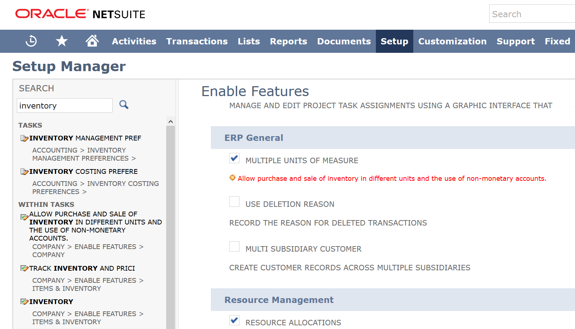Screen dimensions: 575x329
Task: Click the Setup Manager search field containing inventory
Action: tap(65, 106)
